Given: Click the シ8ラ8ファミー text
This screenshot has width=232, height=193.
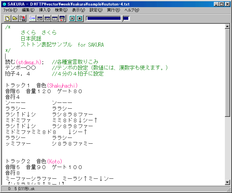Looking at the screenshot, I should [73, 144].
